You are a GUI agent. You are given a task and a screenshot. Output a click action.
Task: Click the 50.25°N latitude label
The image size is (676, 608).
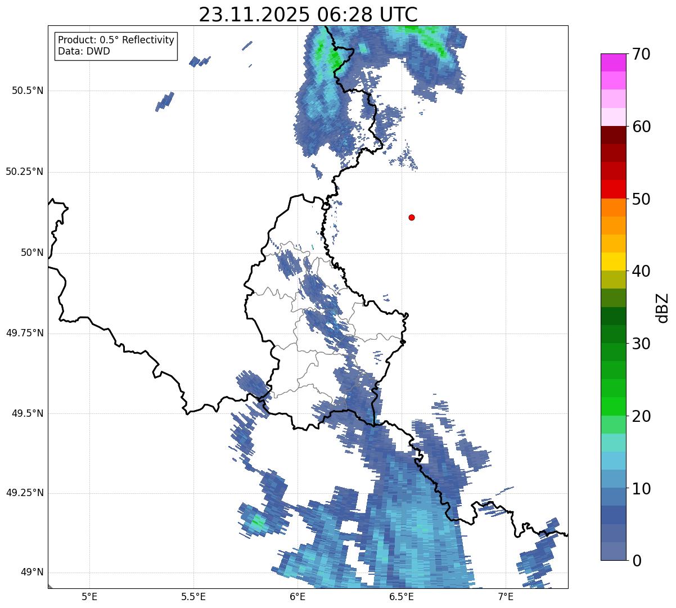(x=25, y=172)
